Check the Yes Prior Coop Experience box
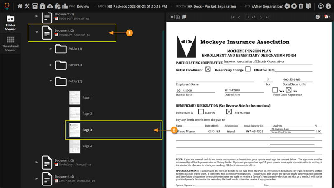The image size is (334, 188). tap(275, 90)
